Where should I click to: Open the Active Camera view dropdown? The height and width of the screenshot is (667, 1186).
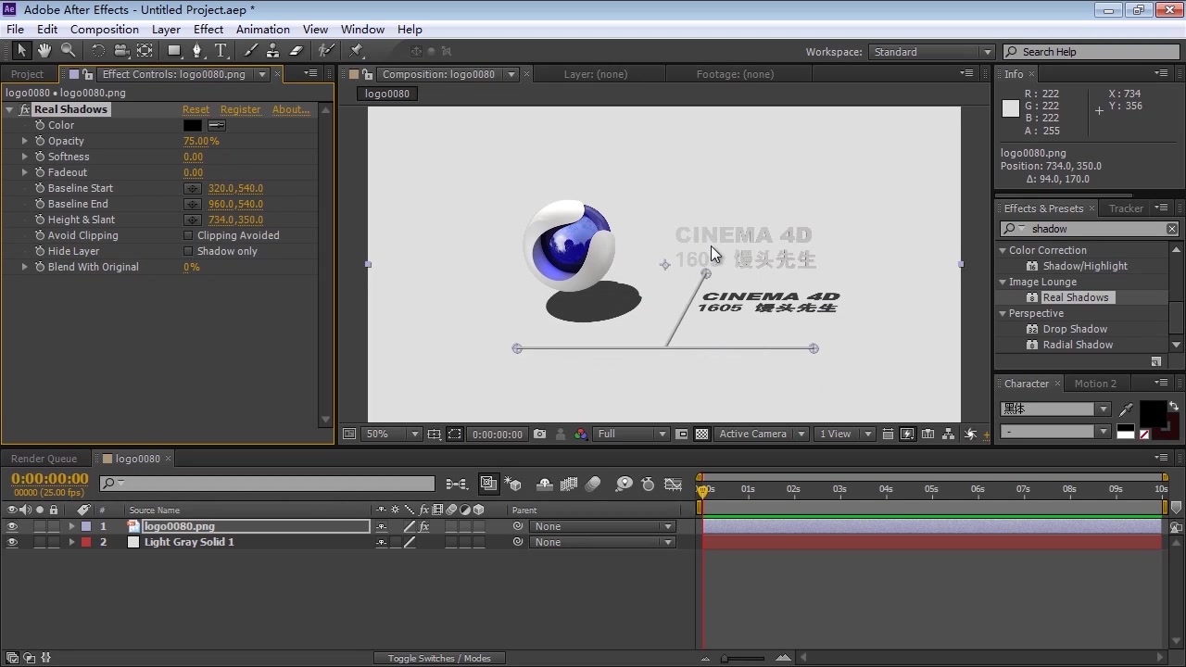759,434
